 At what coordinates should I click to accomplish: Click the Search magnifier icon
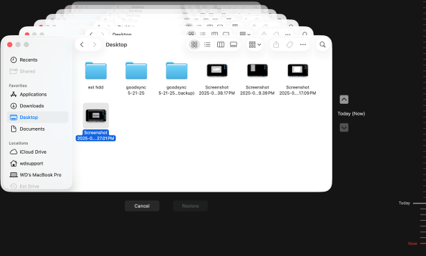[x=323, y=44]
